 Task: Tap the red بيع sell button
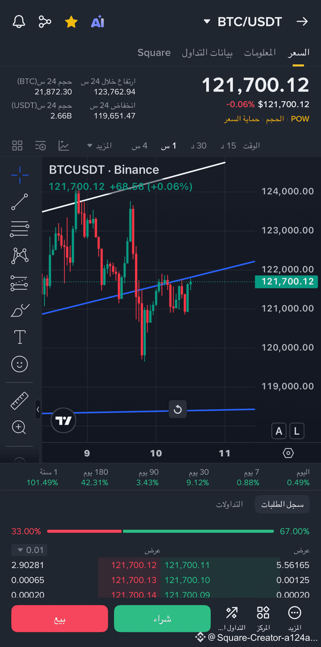pyautogui.click(x=60, y=619)
